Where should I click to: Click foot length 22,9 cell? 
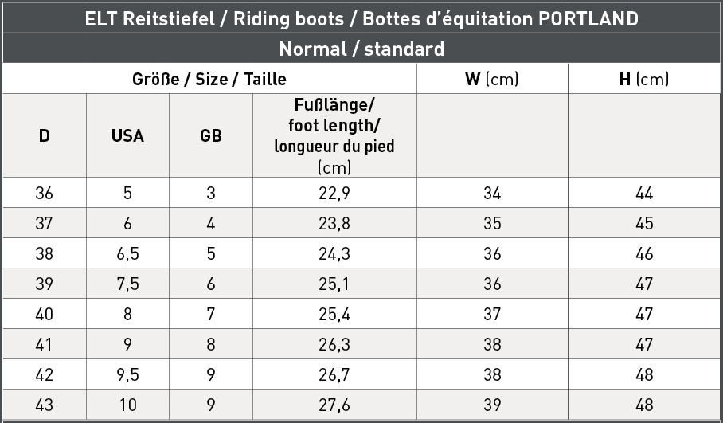point(334,193)
